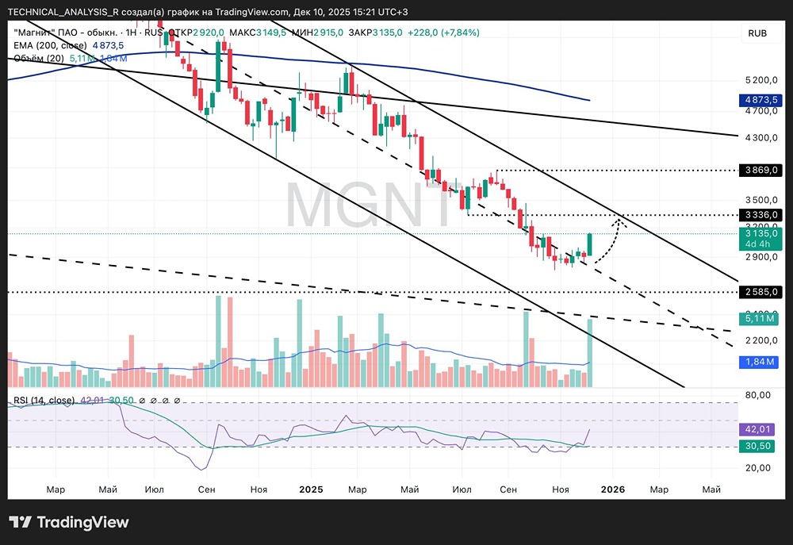Click the 5 200,0 price axis tick
The height and width of the screenshot is (545, 793).
761,80
